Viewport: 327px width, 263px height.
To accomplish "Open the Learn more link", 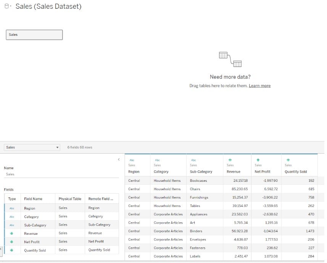I will point(259,86).
